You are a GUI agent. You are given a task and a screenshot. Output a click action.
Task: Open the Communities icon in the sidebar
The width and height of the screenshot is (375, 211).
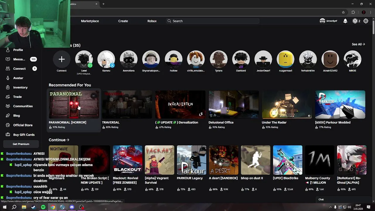pos(8,106)
